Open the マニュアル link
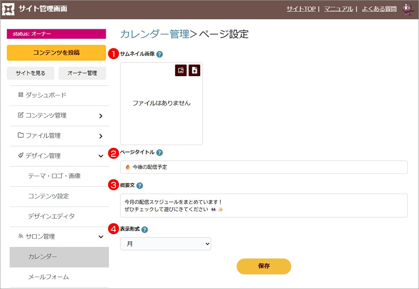The image size is (419, 289). (x=339, y=9)
